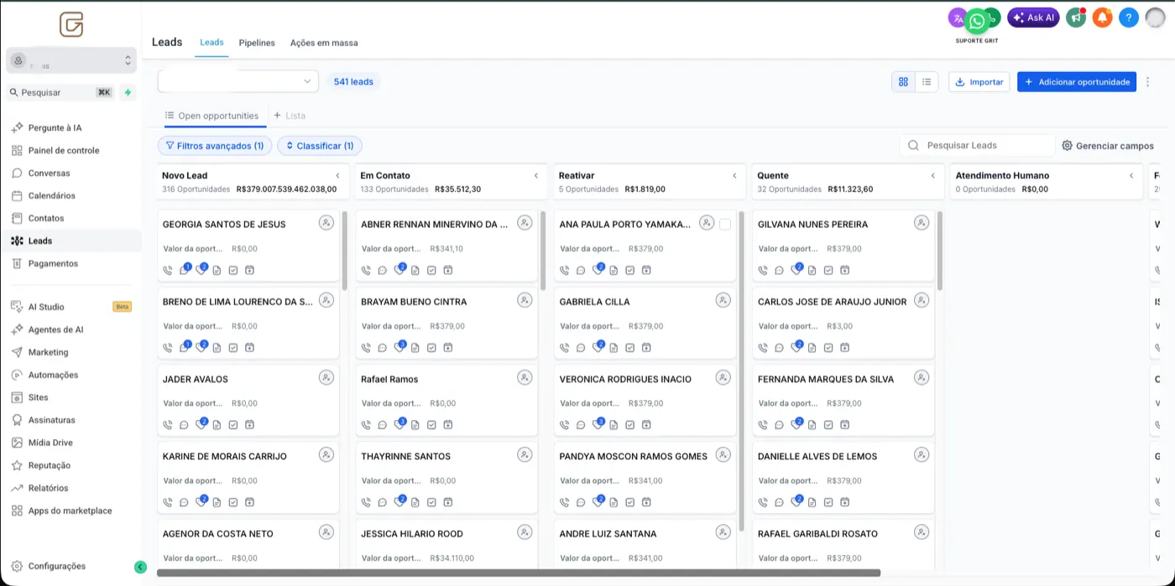Collapse the Quente column
Image resolution: width=1175 pixels, height=586 pixels.
click(933, 175)
